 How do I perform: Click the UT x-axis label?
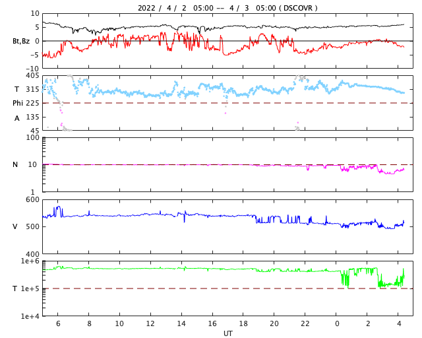click(x=228, y=333)
